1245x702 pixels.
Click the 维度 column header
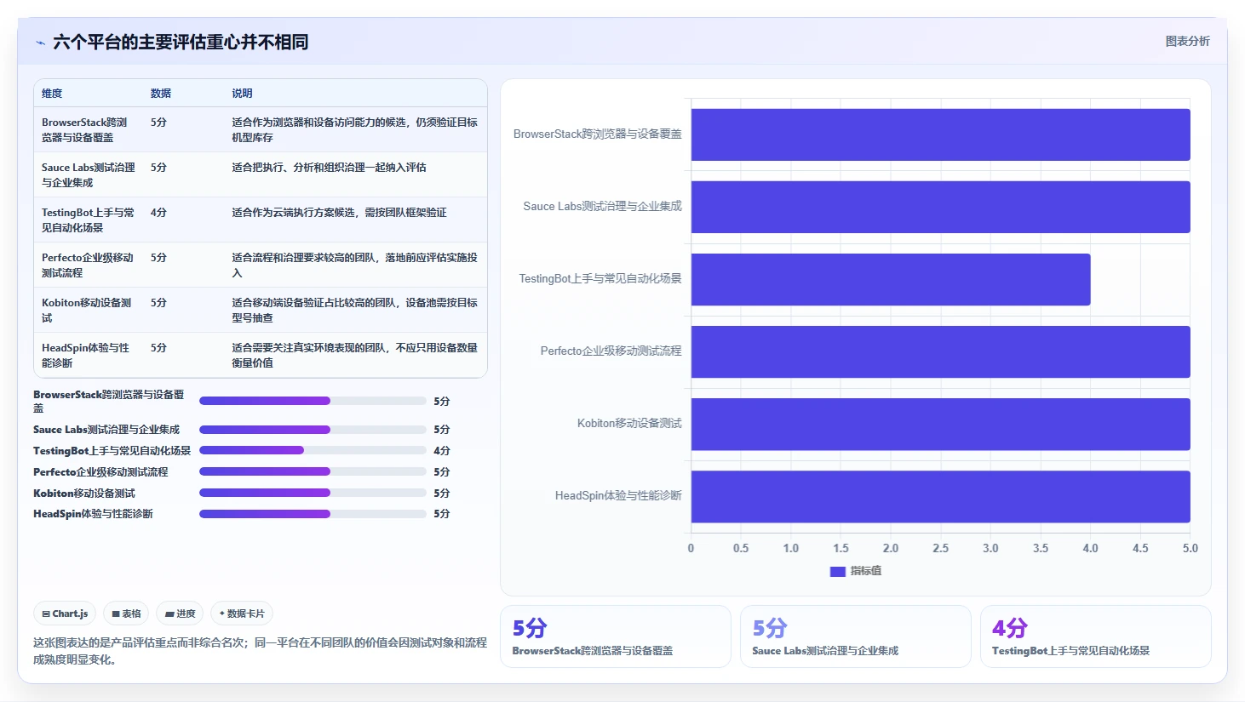pyautogui.click(x=52, y=94)
